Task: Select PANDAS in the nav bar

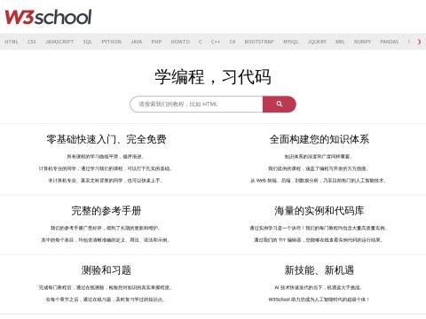Action: click(x=390, y=42)
